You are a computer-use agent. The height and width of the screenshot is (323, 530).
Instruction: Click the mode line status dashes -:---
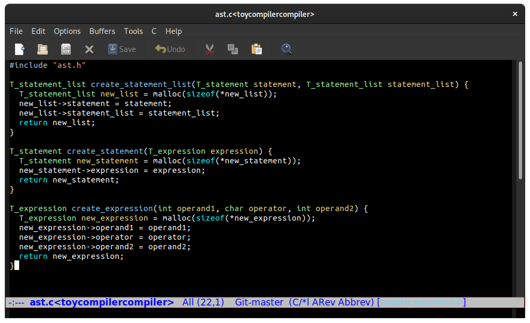point(16,302)
